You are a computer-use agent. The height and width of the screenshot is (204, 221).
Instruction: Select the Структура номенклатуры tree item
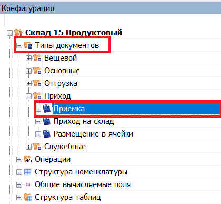point(81,172)
